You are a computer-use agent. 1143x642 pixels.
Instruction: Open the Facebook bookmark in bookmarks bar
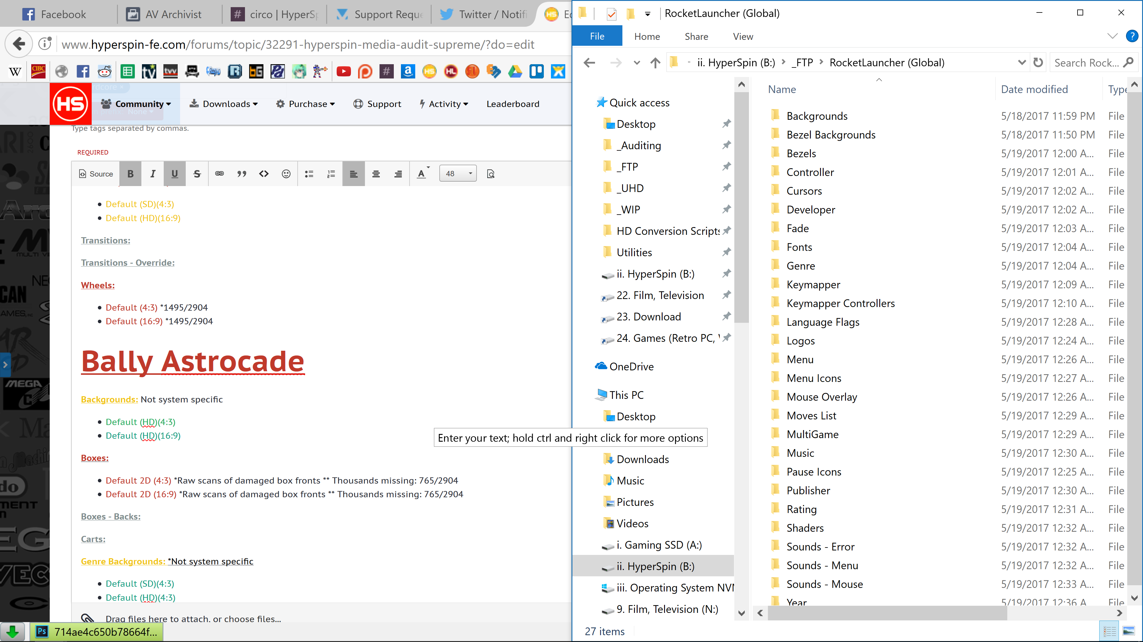(x=83, y=71)
